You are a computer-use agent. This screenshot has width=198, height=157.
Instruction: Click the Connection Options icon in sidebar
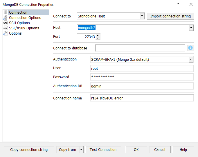click(x=5, y=18)
